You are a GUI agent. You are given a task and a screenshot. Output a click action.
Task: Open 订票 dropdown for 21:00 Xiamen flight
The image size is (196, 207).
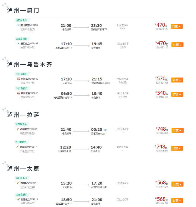point(177,26)
